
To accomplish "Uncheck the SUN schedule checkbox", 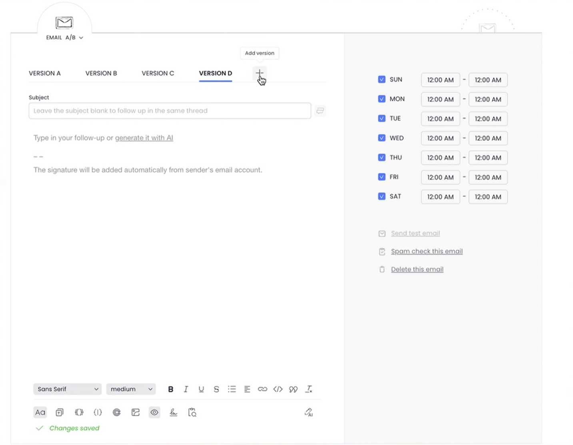I will 381,79.
